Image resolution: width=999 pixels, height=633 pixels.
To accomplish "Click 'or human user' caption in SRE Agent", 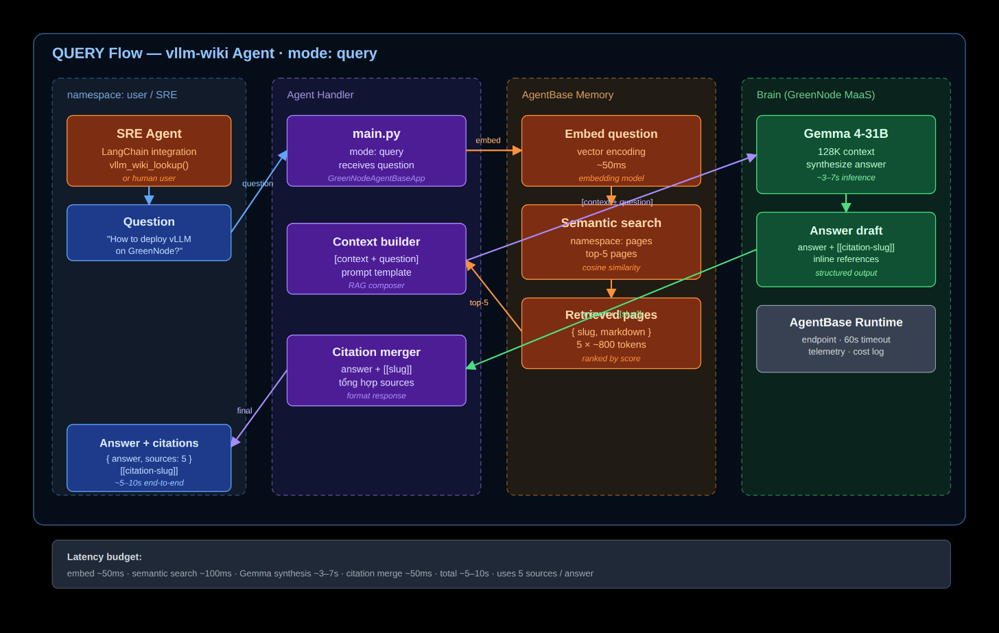I will click(149, 178).
